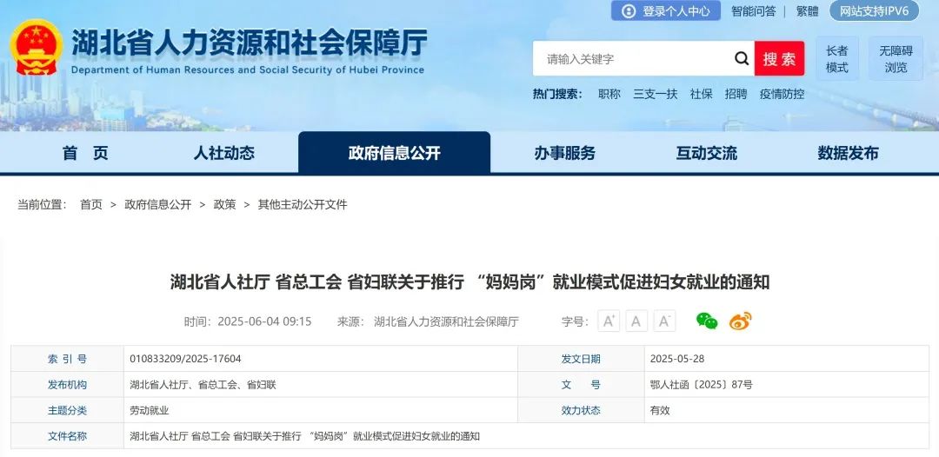Open 互动交流 navigation tab
This screenshot has width=939, height=457.
click(707, 153)
